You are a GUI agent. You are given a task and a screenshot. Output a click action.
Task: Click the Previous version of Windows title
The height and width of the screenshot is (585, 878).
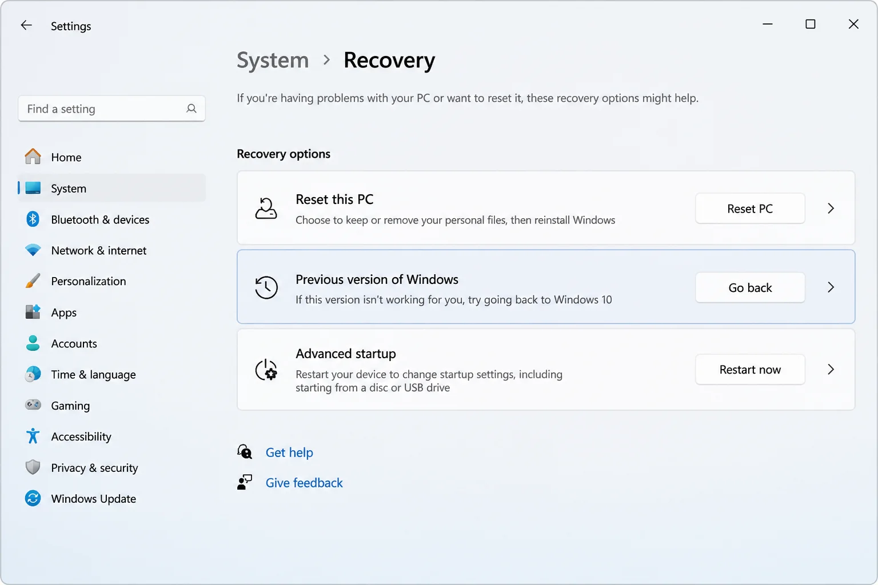click(x=377, y=279)
